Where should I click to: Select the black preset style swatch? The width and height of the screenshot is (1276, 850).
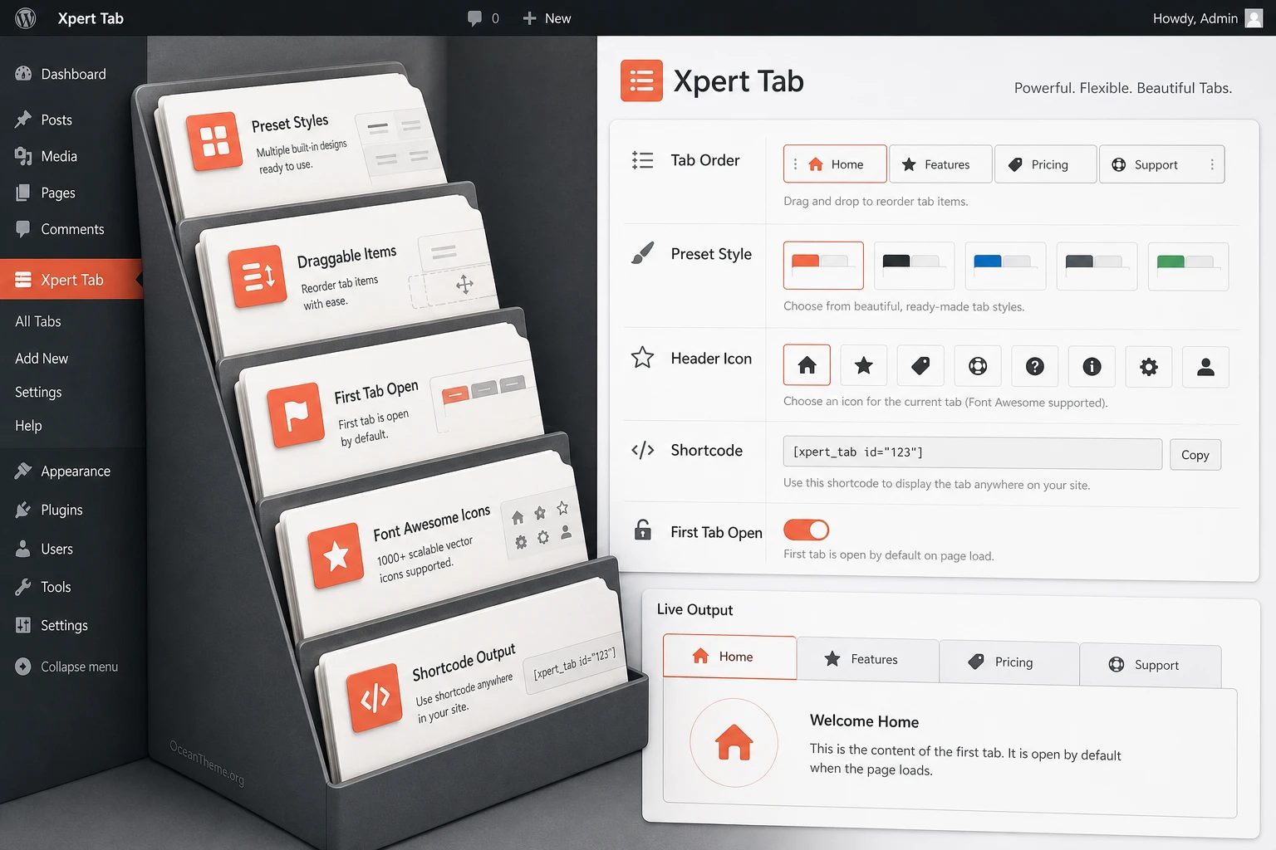tap(914, 266)
